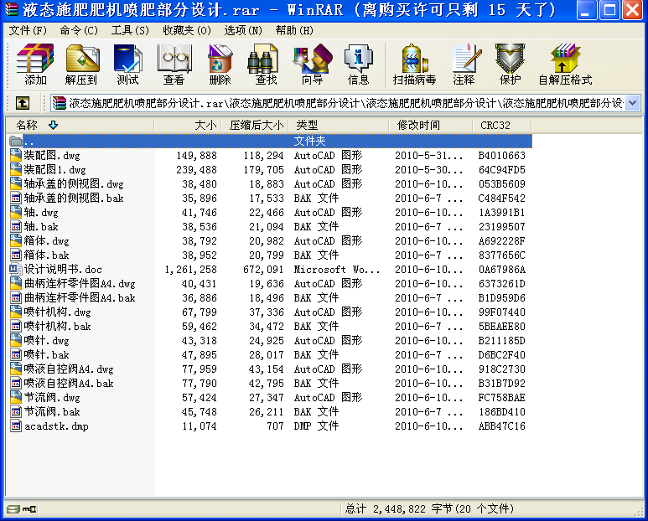Click CRC32 value B4010663
This screenshot has width=648, height=521.
(501, 156)
